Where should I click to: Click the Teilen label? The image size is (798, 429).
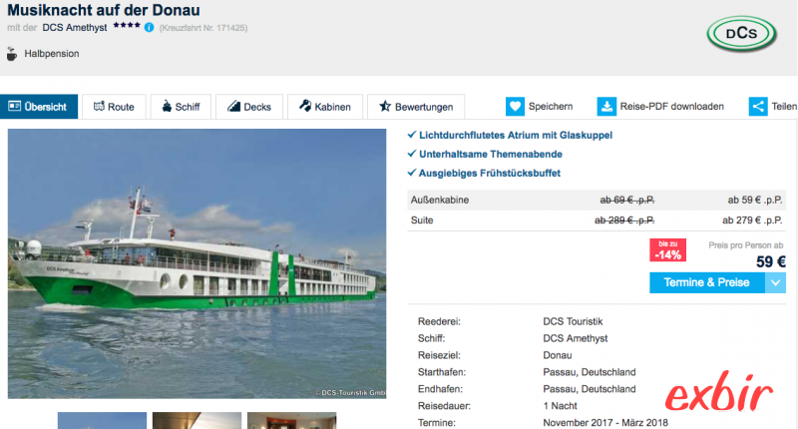[784, 107]
